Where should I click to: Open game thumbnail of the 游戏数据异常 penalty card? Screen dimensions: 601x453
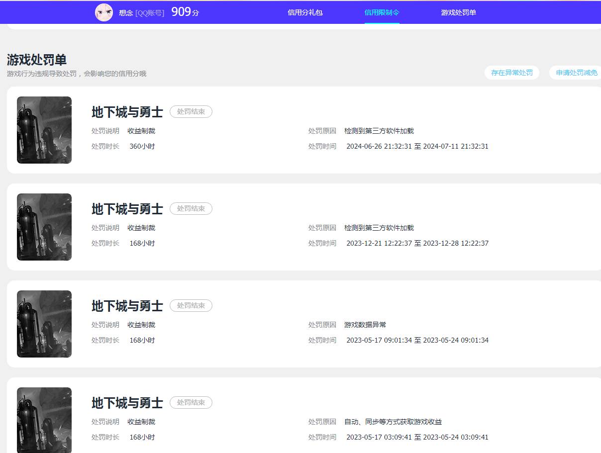coord(44,324)
